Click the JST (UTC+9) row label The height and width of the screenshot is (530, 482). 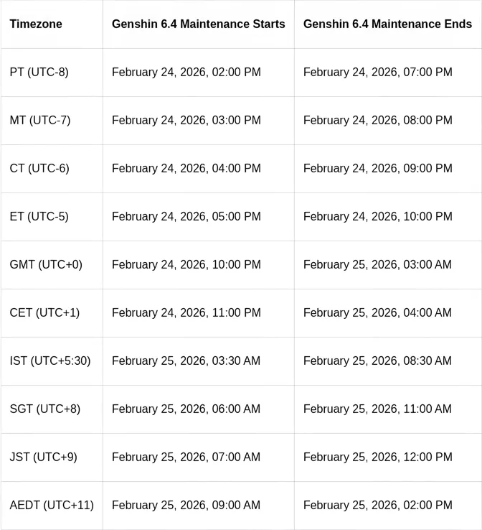pos(44,457)
